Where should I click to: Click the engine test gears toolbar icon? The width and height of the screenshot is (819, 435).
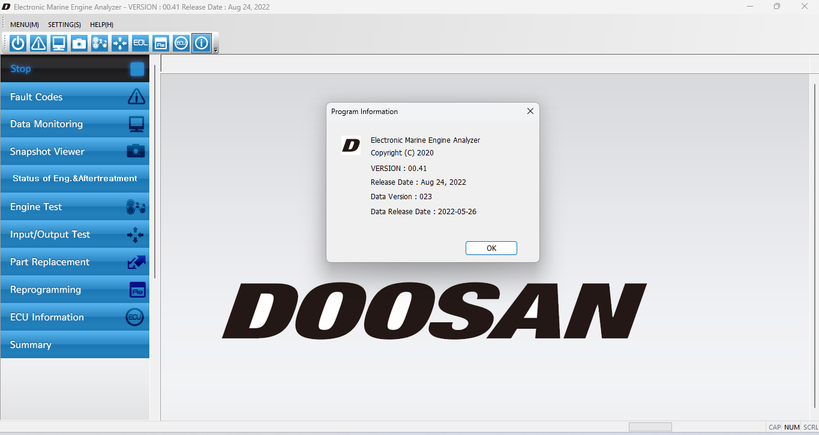pyautogui.click(x=100, y=43)
